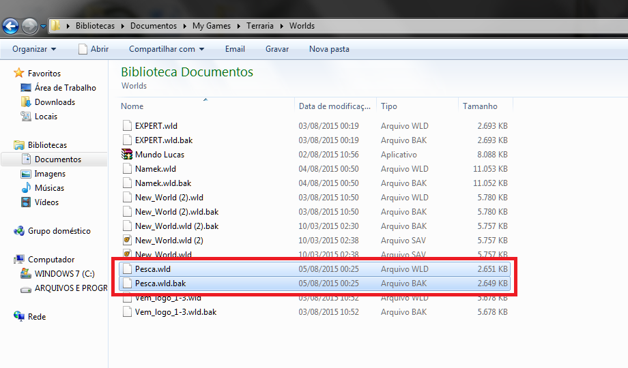Navigate to My Games in the address bar
The width and height of the screenshot is (628, 368).
(x=212, y=26)
